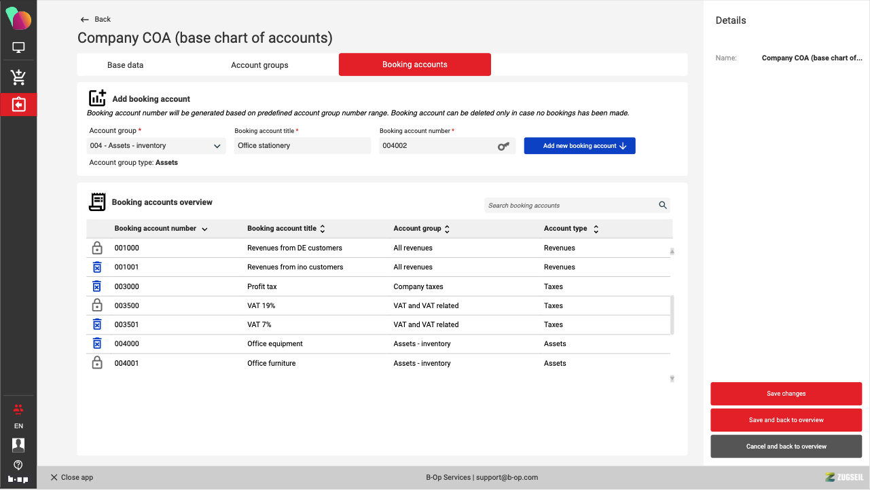Switch to the Account groups tab
The image size is (870, 490).
(x=259, y=65)
